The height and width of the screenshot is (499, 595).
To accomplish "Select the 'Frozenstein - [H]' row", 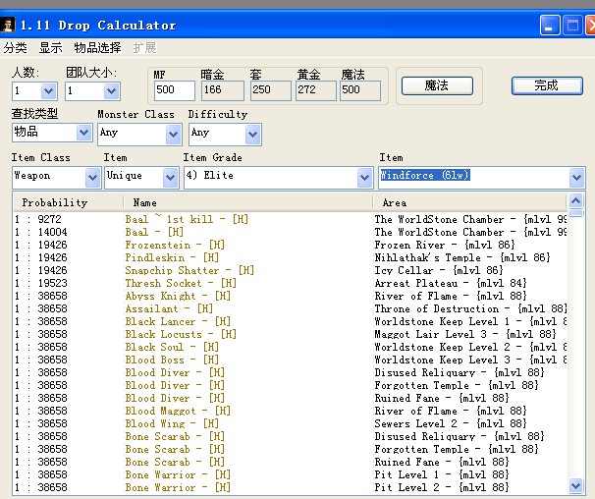I will (291, 245).
